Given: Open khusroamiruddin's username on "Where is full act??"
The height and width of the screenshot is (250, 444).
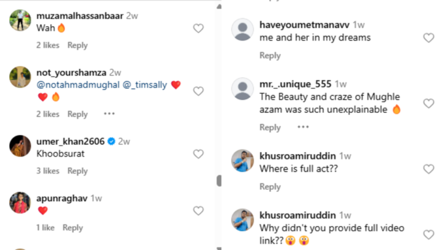Looking at the screenshot, I should click(298, 156).
